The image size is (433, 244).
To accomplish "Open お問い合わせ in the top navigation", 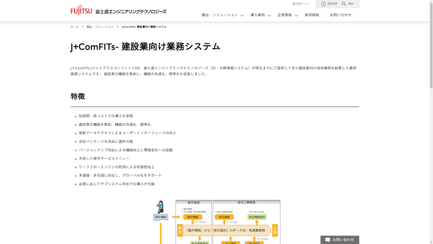I will tap(340, 15).
